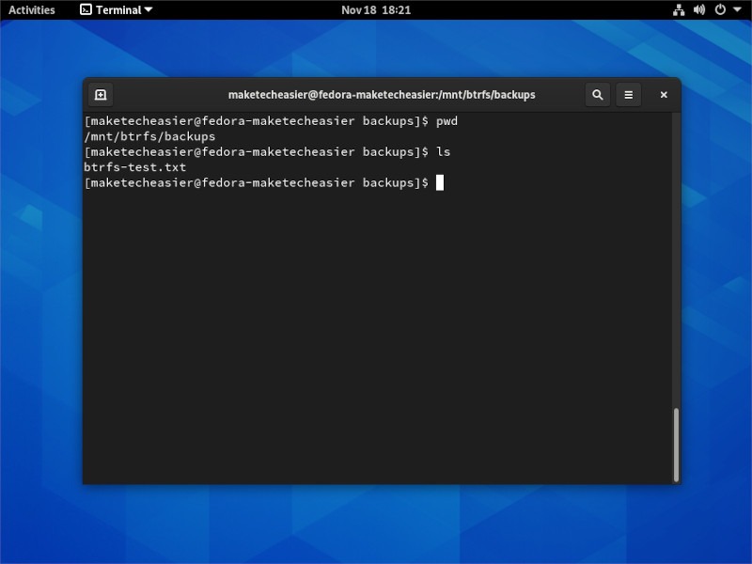Close the terminal window

point(663,94)
